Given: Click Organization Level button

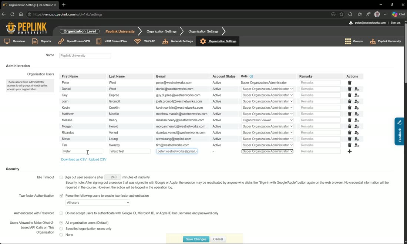Looking at the screenshot, I should tap(80, 31).
